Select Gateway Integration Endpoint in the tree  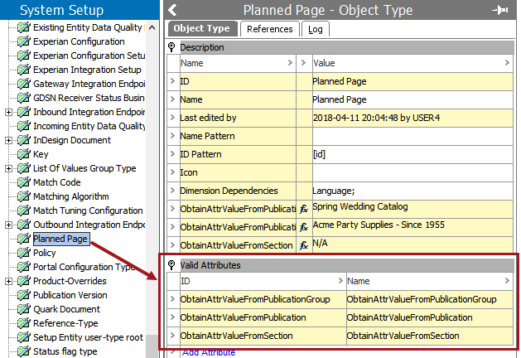89,84
